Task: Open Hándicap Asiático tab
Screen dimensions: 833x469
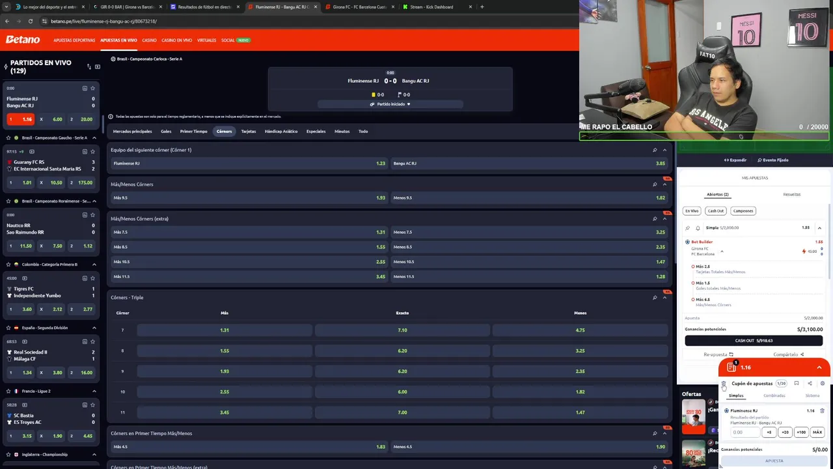Action: (x=281, y=132)
